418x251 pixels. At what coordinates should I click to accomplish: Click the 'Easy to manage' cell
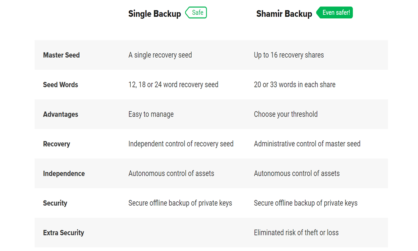click(x=151, y=115)
